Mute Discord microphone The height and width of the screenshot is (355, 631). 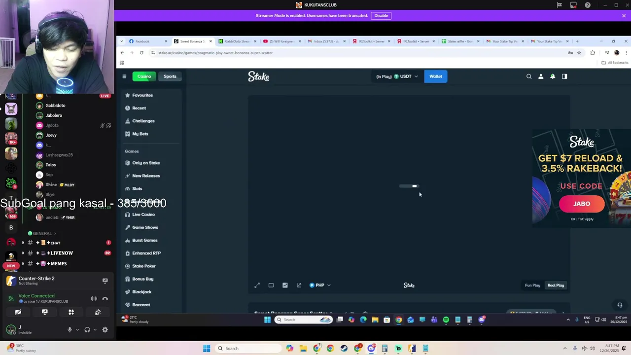[70, 330]
